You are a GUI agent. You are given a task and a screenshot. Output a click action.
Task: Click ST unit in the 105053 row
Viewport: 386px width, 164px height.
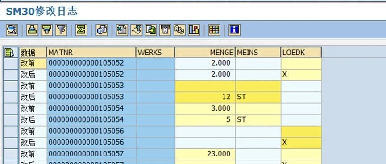(x=258, y=97)
